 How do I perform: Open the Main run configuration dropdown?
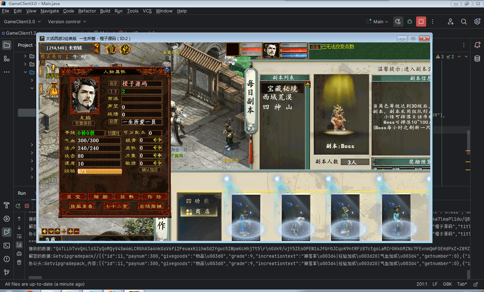tap(378, 22)
